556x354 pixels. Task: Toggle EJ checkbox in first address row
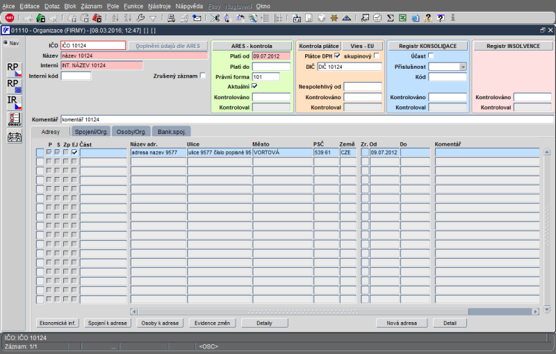point(74,152)
